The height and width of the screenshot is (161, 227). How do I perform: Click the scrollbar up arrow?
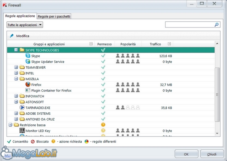tap(217, 43)
